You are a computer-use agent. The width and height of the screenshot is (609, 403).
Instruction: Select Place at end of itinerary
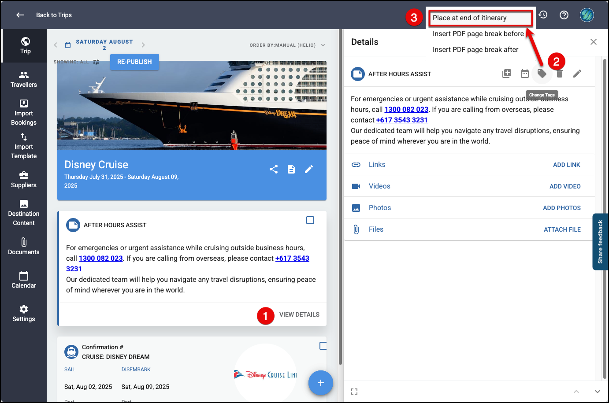pyautogui.click(x=481, y=18)
